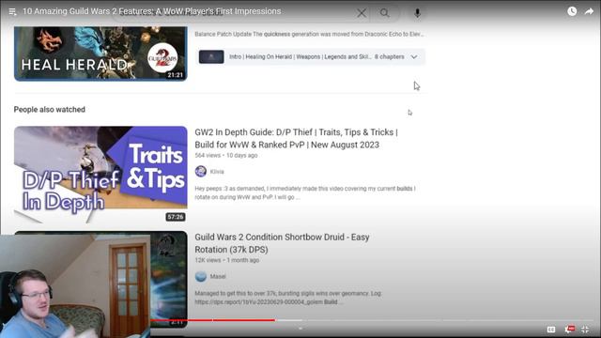Click the video title '10 Amazing Guild Wars 2 Features'
Viewport: 601px width, 338px height.
click(x=151, y=11)
